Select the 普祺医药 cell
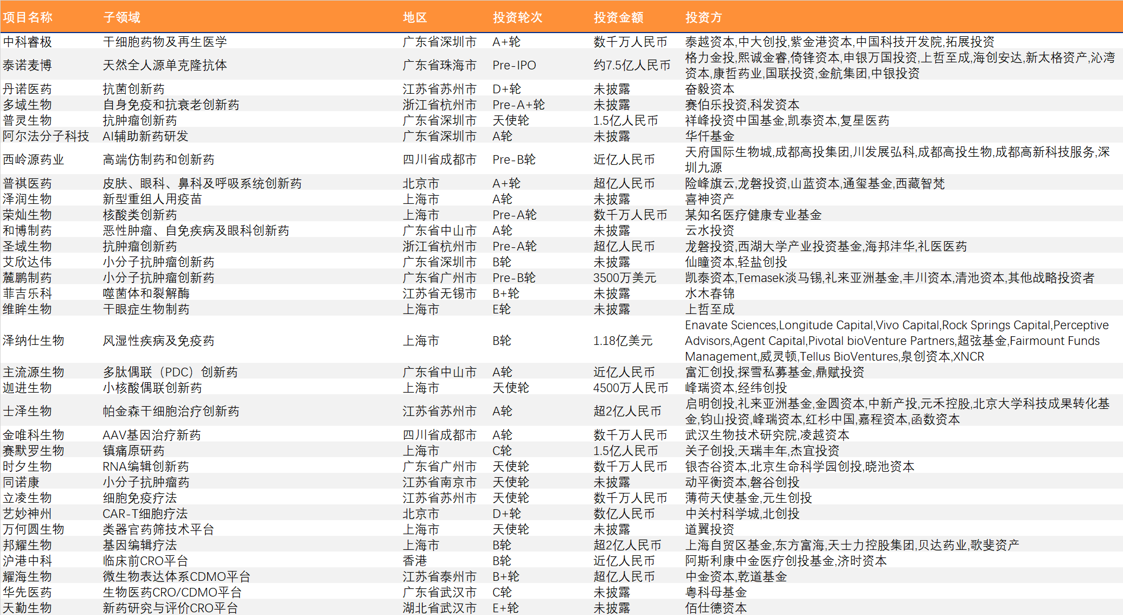 click(x=28, y=183)
